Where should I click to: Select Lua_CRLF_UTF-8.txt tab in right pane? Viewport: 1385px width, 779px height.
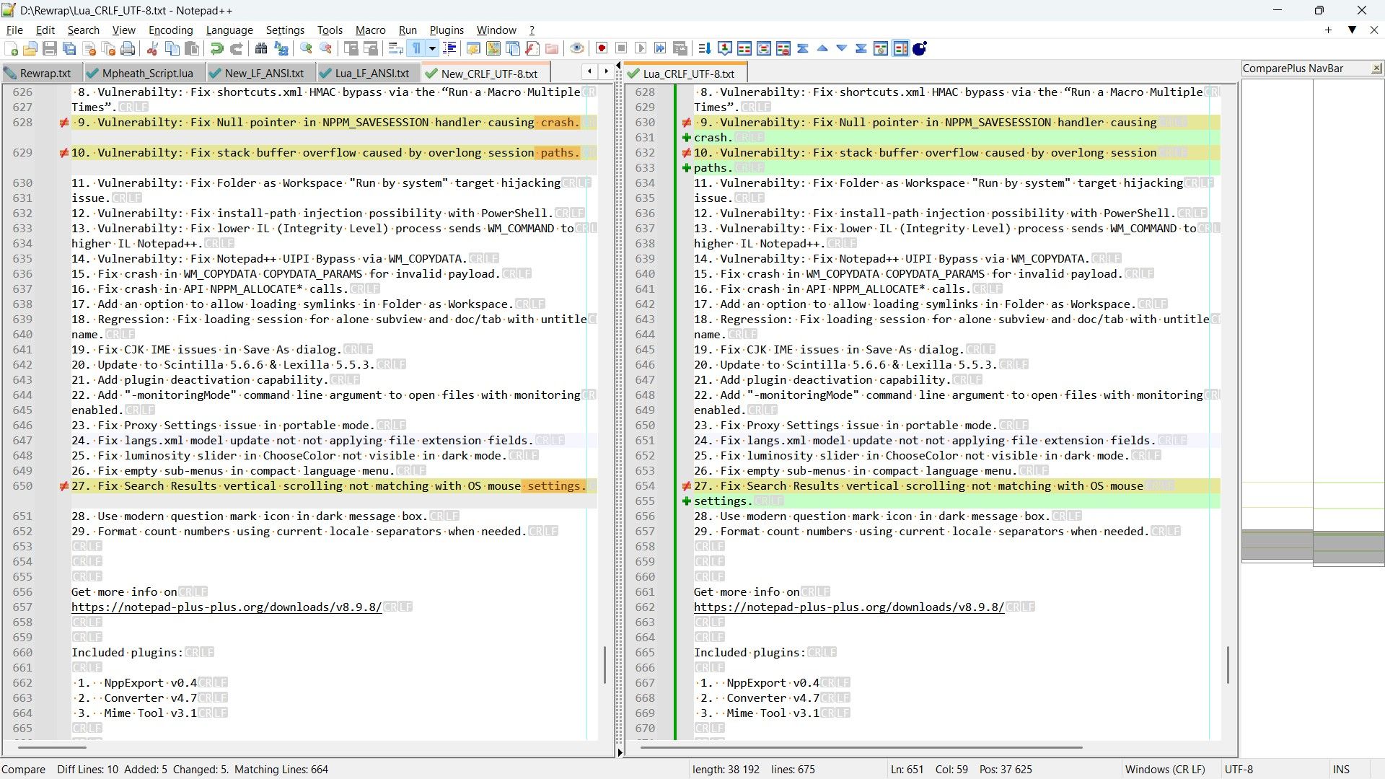coord(685,74)
